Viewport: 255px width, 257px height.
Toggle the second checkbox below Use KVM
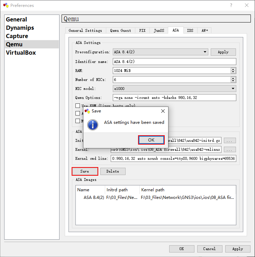pyautogui.click(x=78, y=113)
